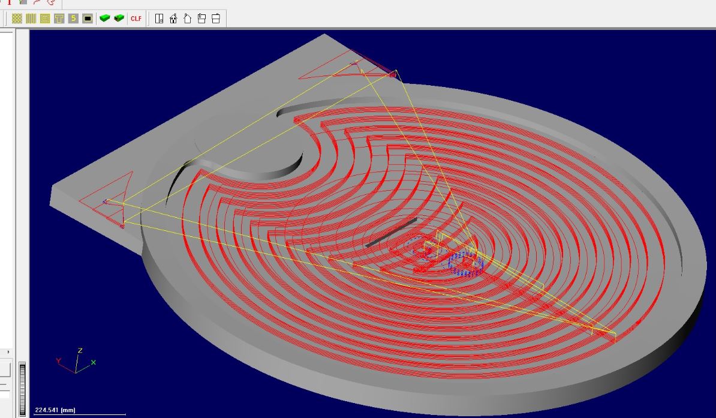The height and width of the screenshot is (418, 716).
Task: Show the solid green stock block
Action: click(x=105, y=19)
